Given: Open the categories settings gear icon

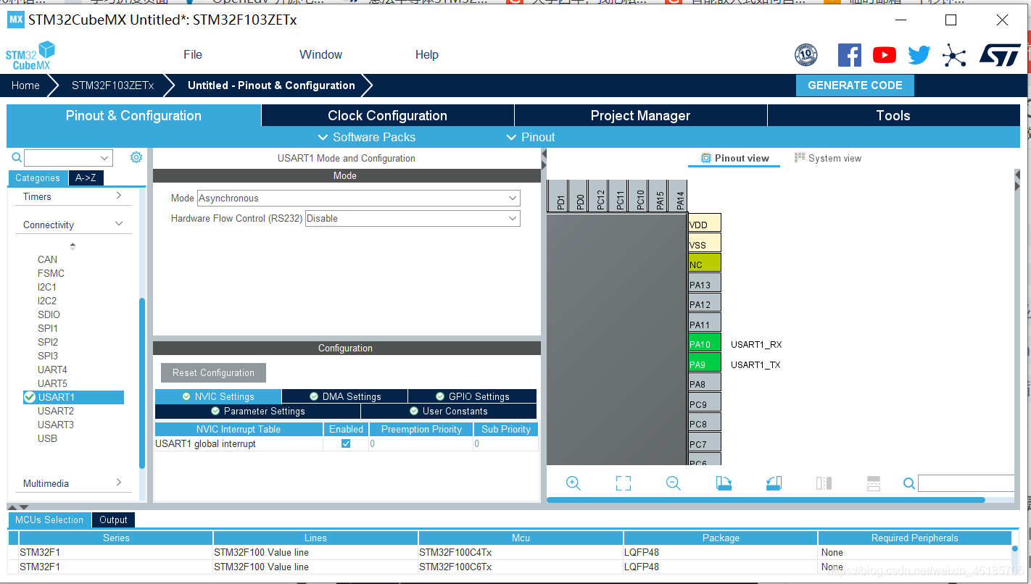Looking at the screenshot, I should 136,157.
